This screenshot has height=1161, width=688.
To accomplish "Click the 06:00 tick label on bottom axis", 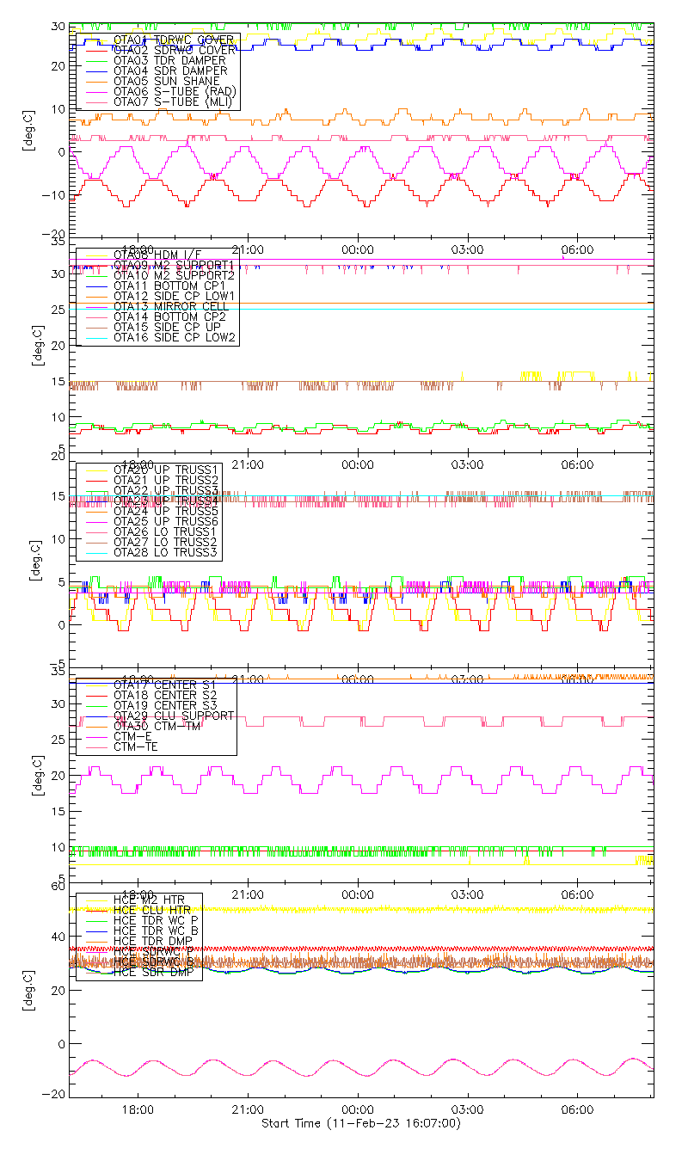I will pos(577,1110).
